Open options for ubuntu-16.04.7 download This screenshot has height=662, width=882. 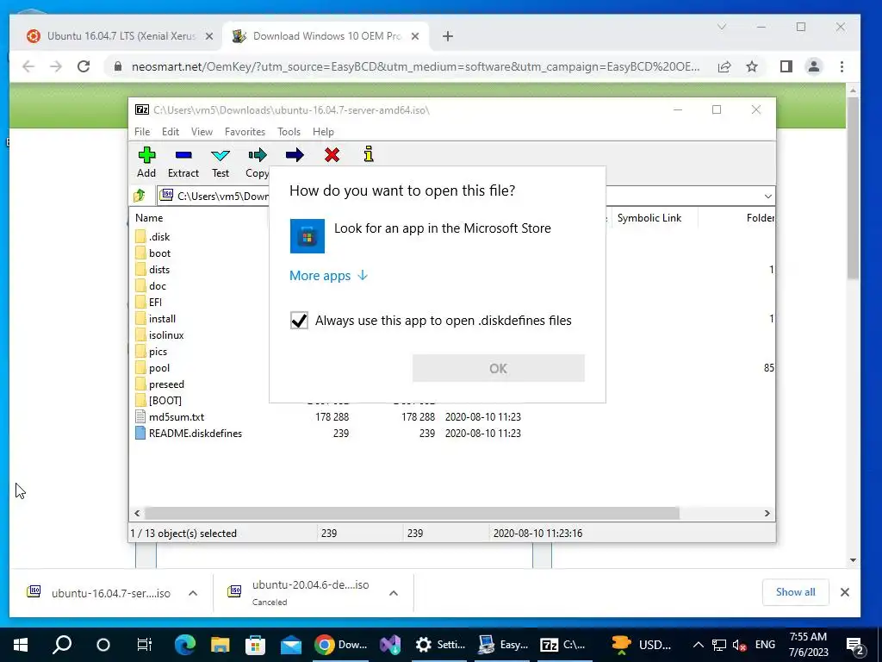pos(193,593)
